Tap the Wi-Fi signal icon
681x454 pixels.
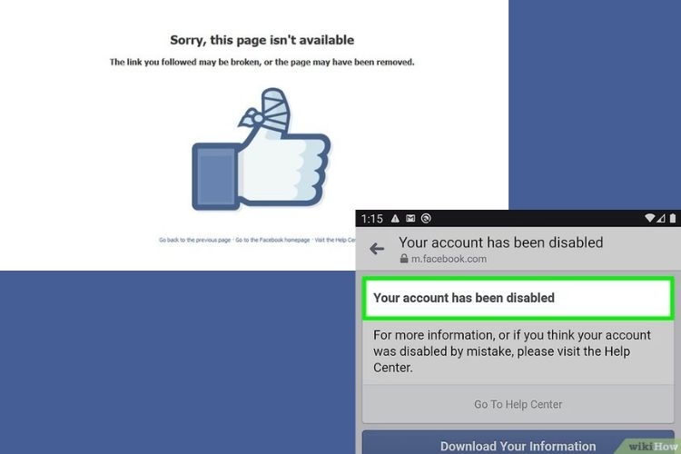(x=650, y=218)
